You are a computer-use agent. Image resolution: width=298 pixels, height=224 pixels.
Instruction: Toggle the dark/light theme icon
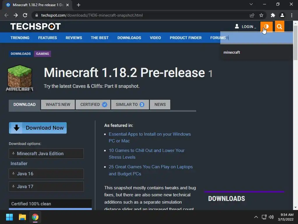(266, 27)
